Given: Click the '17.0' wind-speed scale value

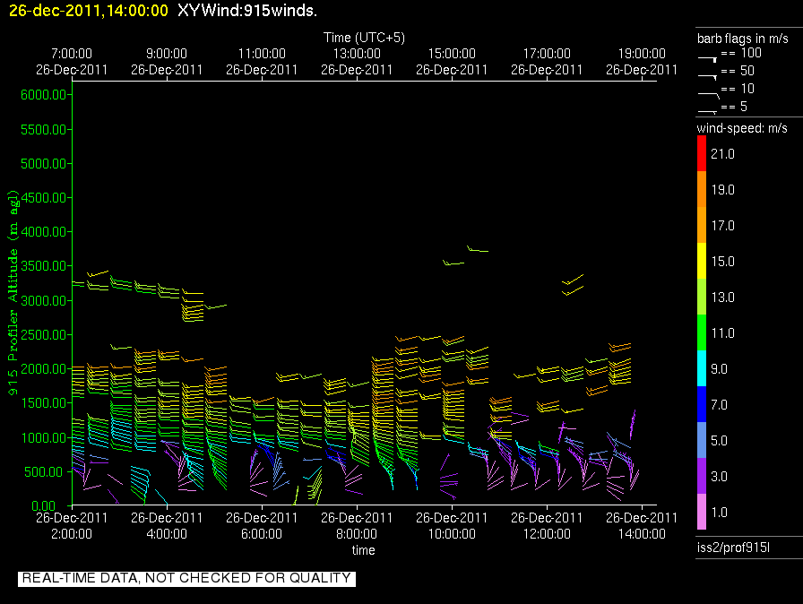Looking at the screenshot, I should (x=722, y=226).
